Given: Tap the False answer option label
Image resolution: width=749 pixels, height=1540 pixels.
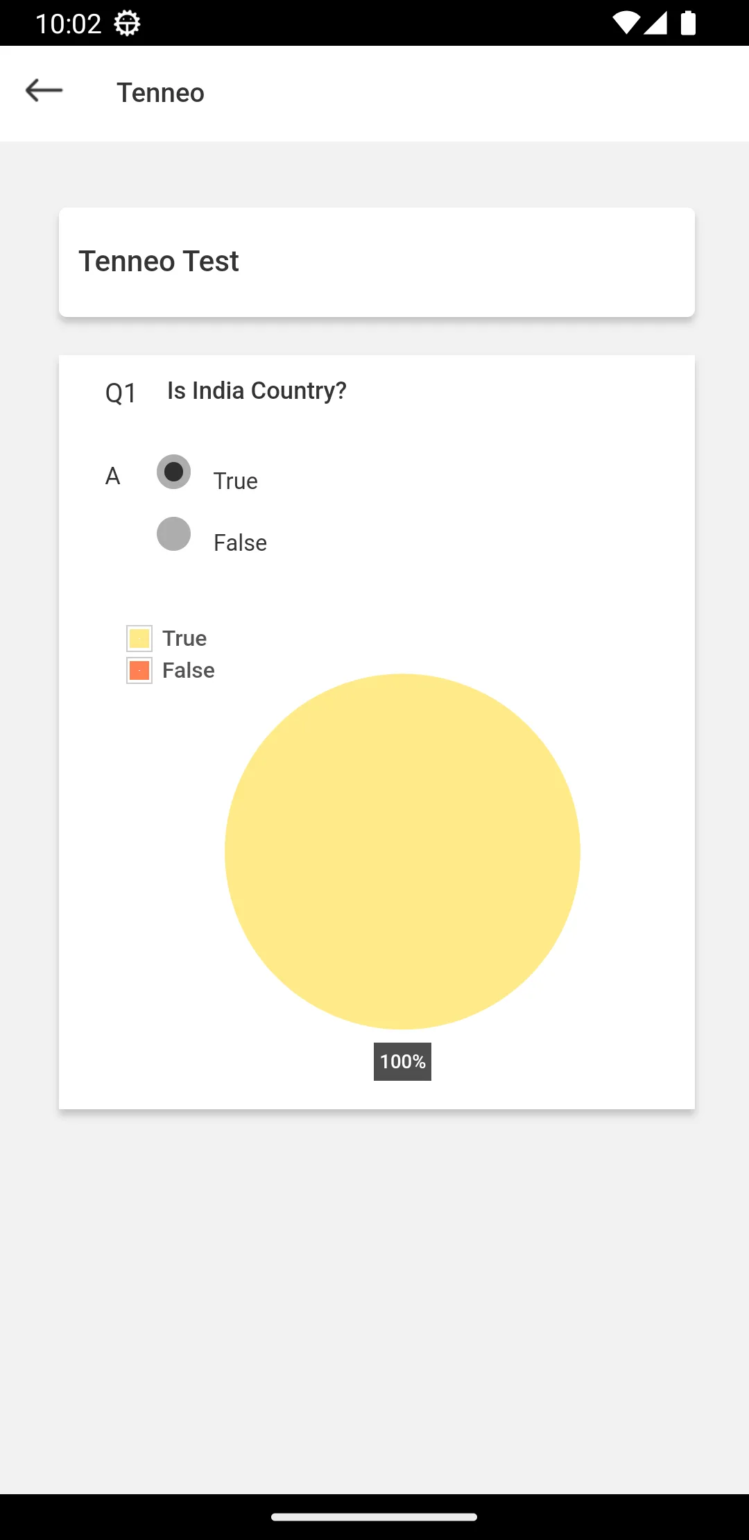Looking at the screenshot, I should (x=240, y=542).
